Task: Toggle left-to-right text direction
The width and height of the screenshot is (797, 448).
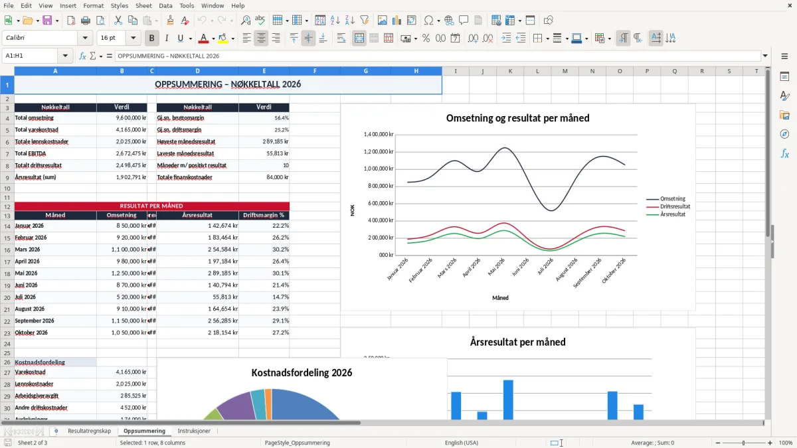Action: 623,38
